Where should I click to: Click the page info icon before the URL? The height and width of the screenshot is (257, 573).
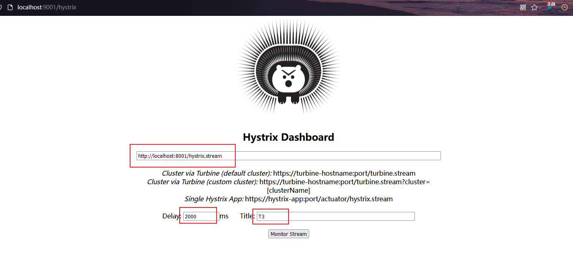[x=11, y=7]
